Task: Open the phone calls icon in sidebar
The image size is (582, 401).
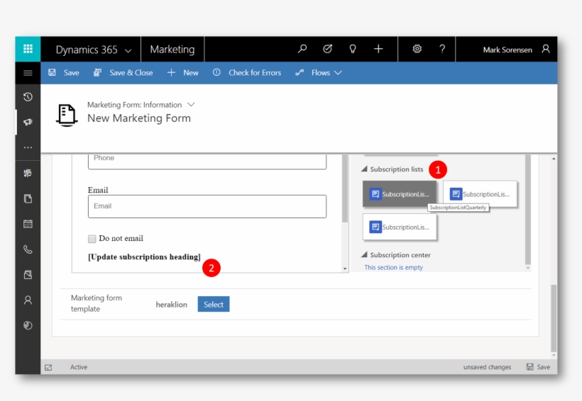Action: tap(28, 249)
